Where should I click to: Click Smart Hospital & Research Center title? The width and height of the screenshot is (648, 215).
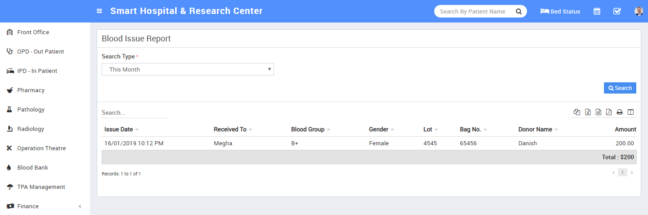pos(186,11)
